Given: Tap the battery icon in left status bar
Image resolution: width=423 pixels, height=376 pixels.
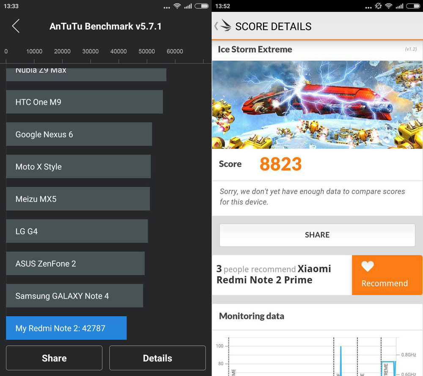Looking at the screenshot, I should pos(202,6).
